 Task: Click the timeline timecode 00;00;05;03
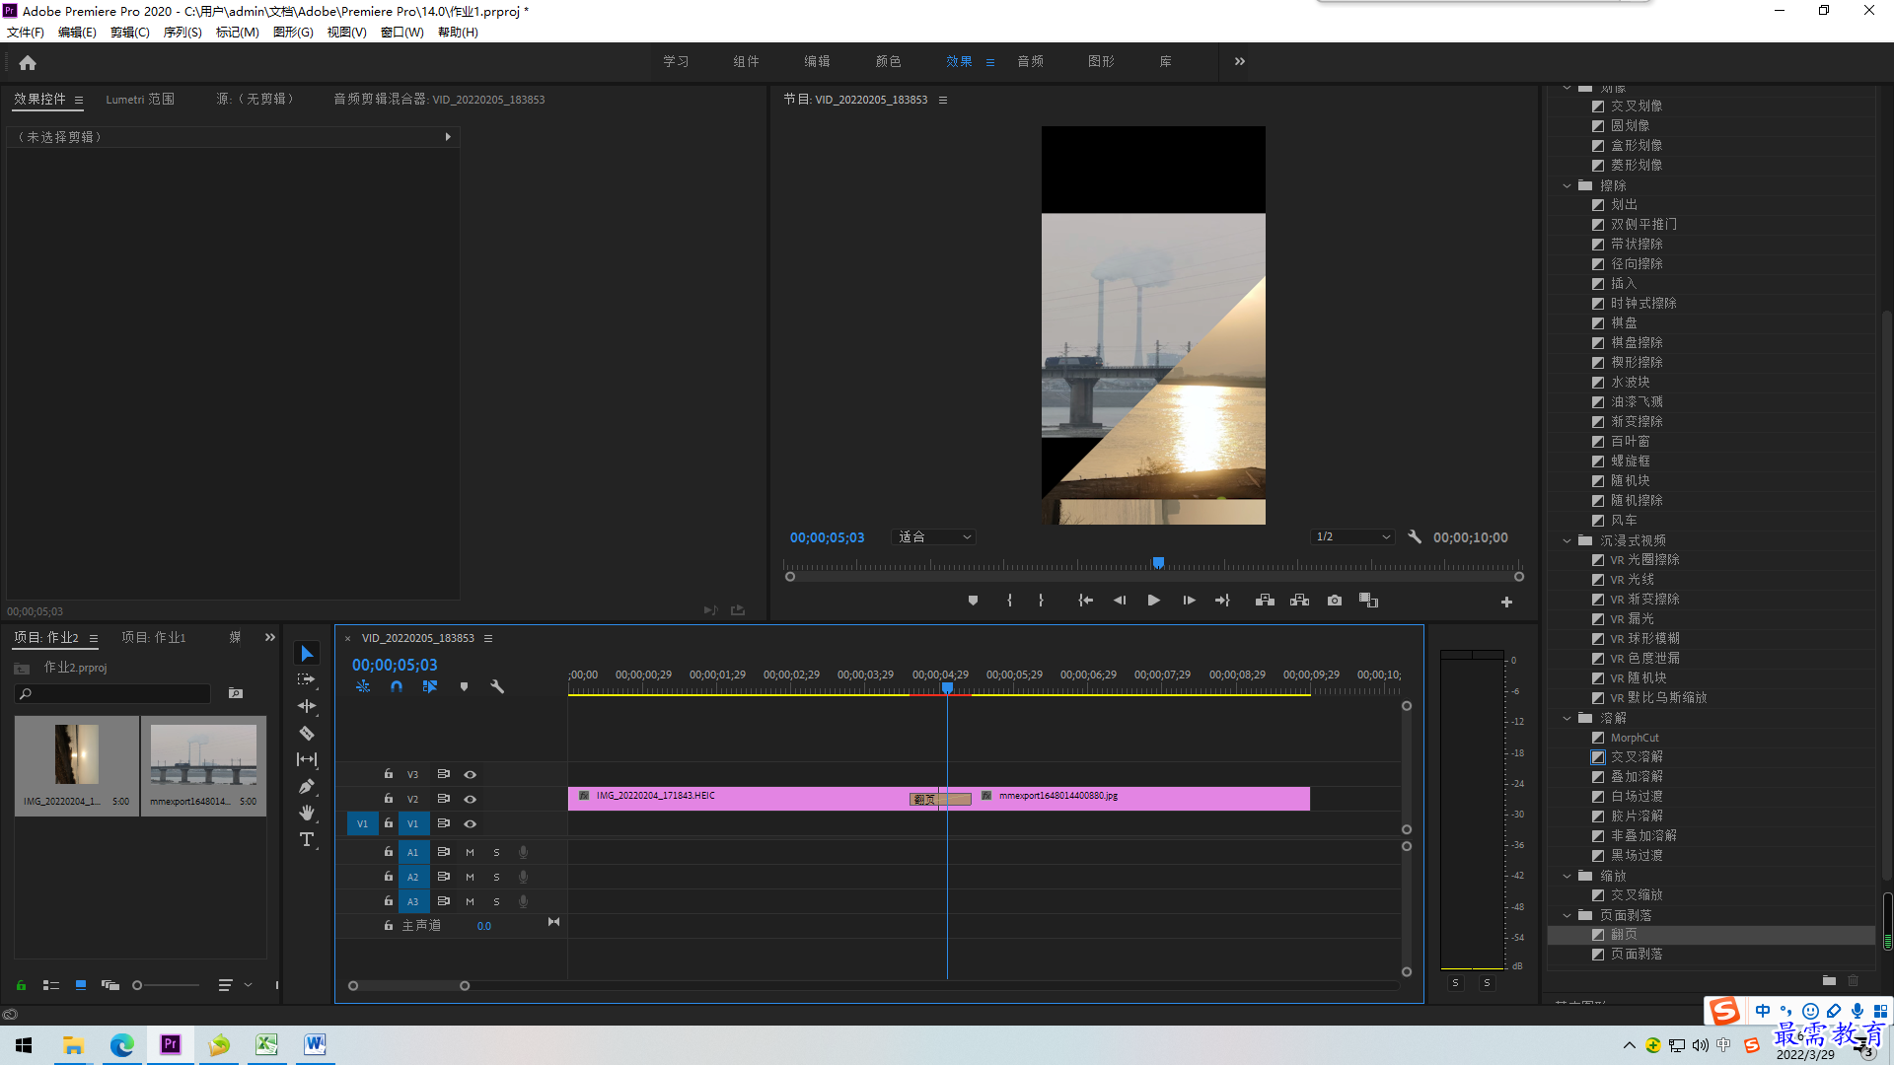tap(395, 666)
